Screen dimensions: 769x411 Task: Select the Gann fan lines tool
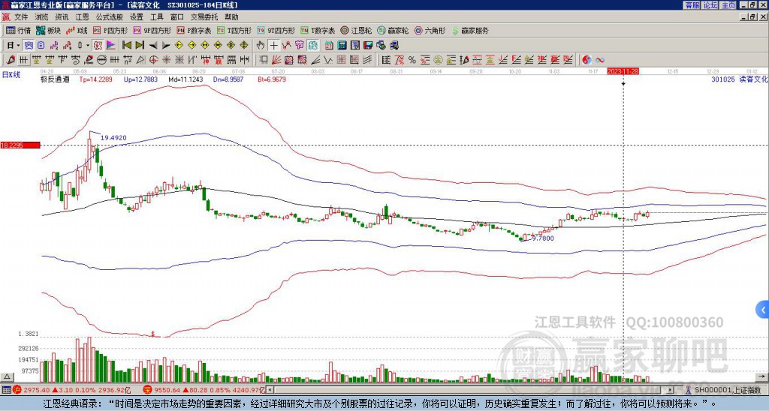point(276,60)
